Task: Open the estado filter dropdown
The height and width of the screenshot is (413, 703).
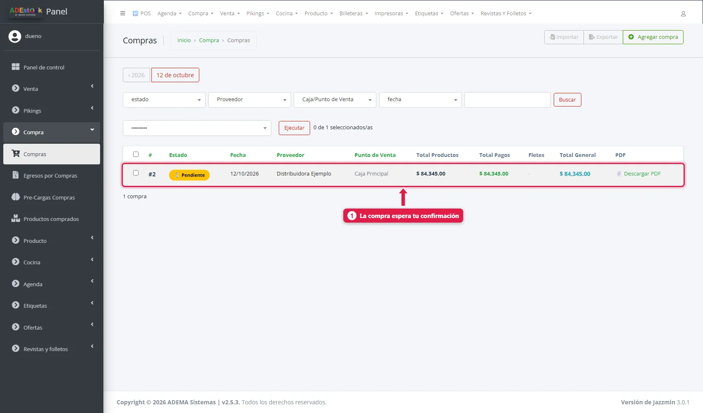Action: (164, 100)
